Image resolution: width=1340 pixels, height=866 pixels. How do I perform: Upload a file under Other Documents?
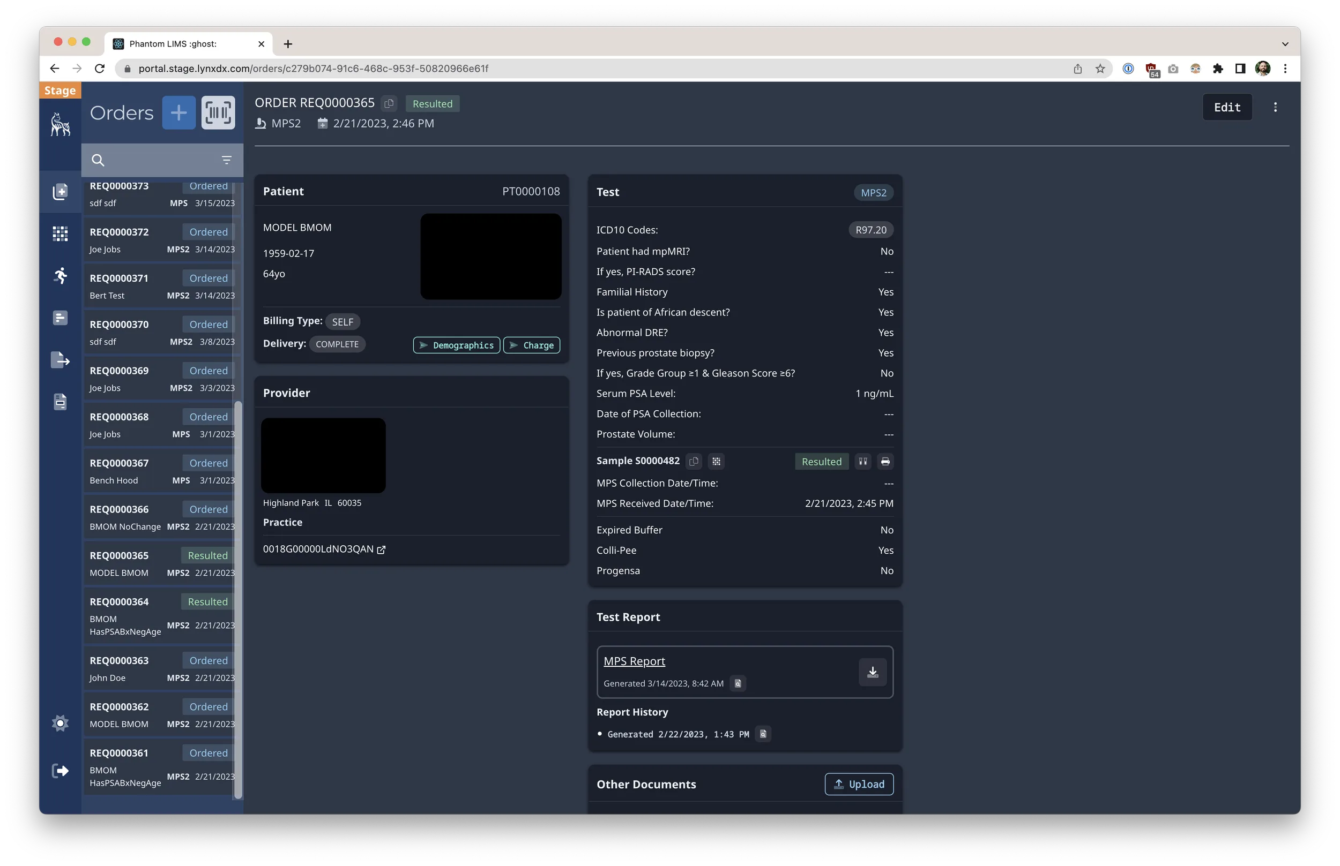coord(859,784)
